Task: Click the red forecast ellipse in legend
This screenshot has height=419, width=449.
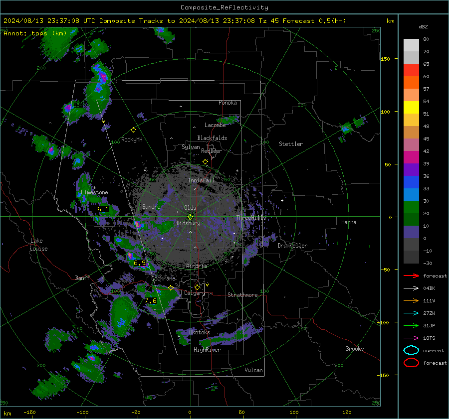Action: (411, 363)
